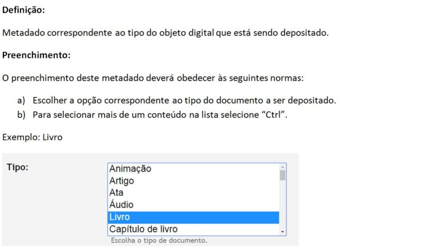Click list item a) about Escolher a opção

pyautogui.click(x=177, y=100)
